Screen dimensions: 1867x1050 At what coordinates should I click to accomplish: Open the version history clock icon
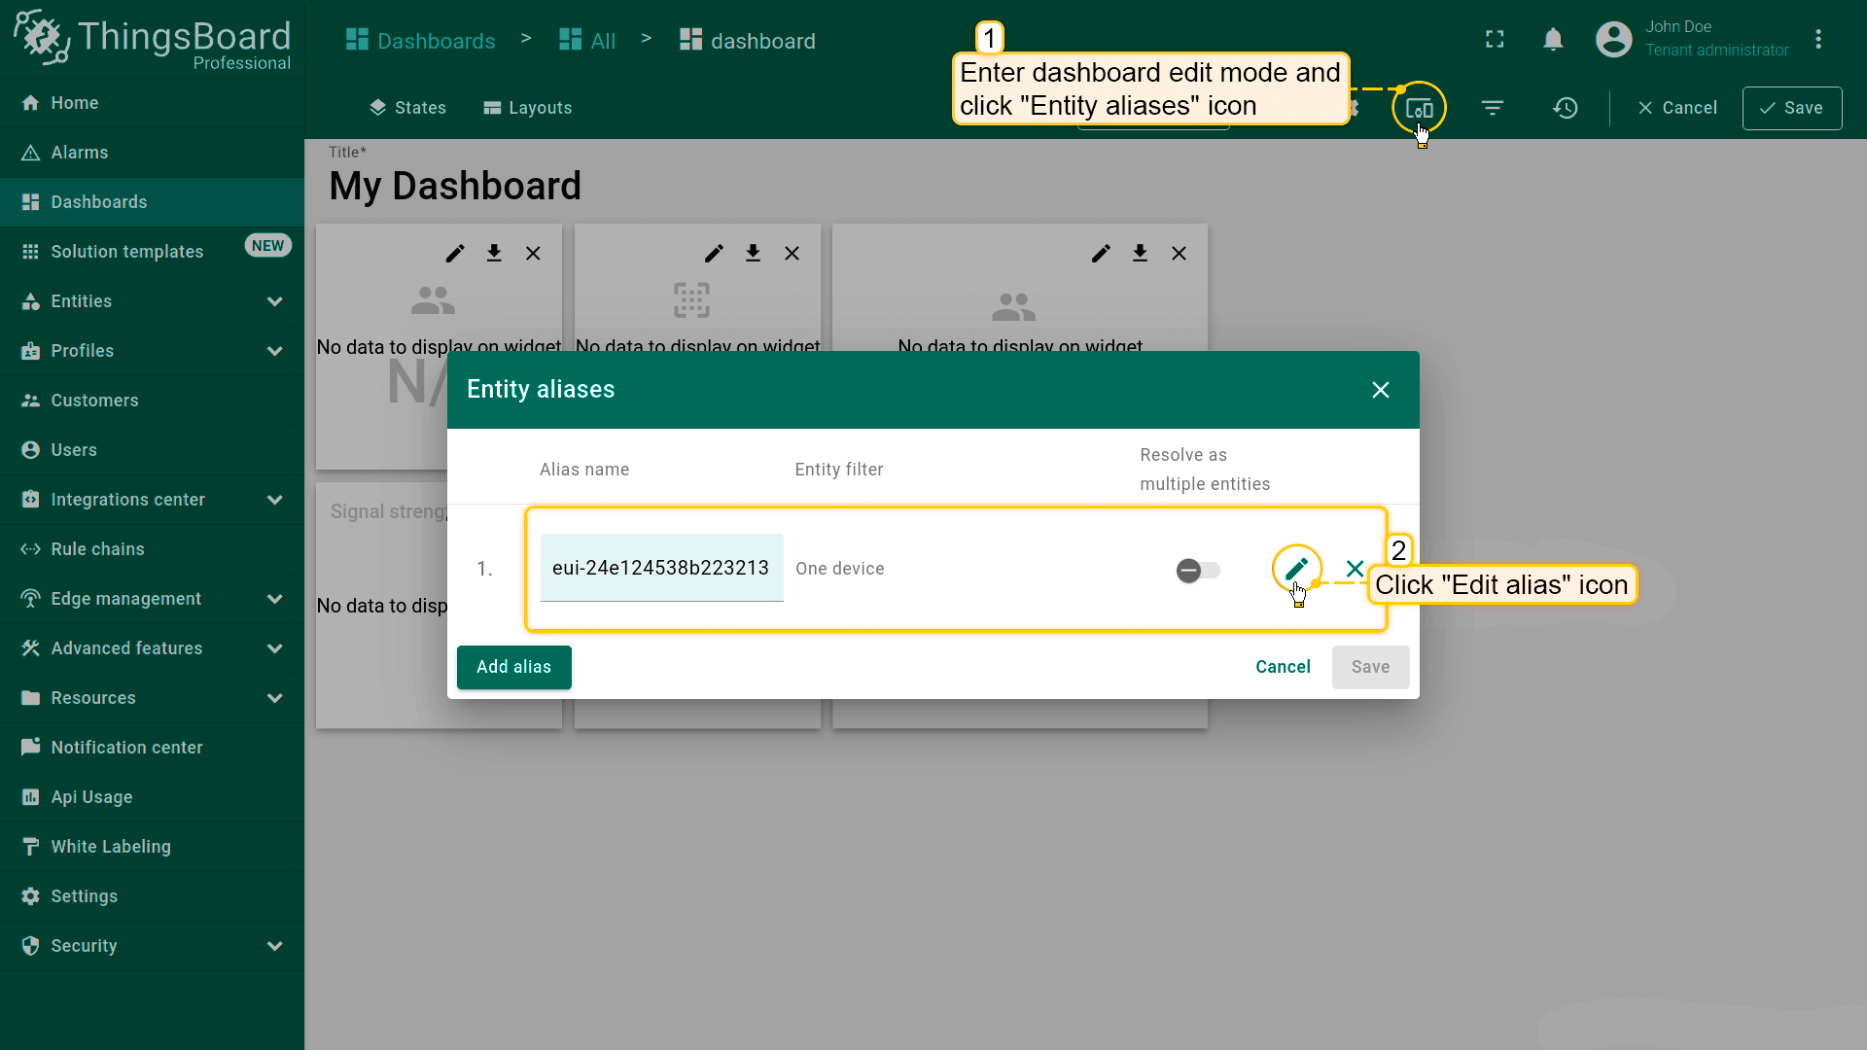click(x=1566, y=108)
